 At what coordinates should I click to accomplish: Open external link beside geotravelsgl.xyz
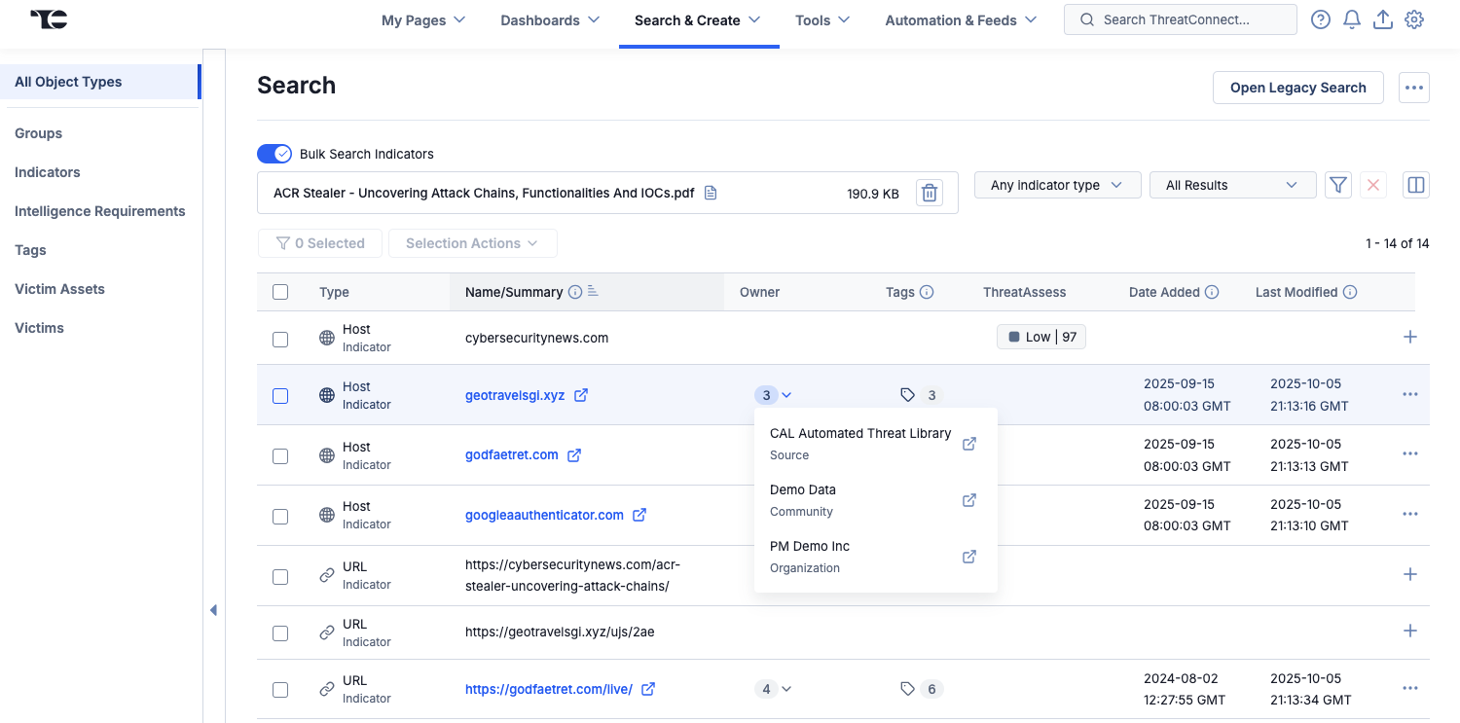coord(581,395)
